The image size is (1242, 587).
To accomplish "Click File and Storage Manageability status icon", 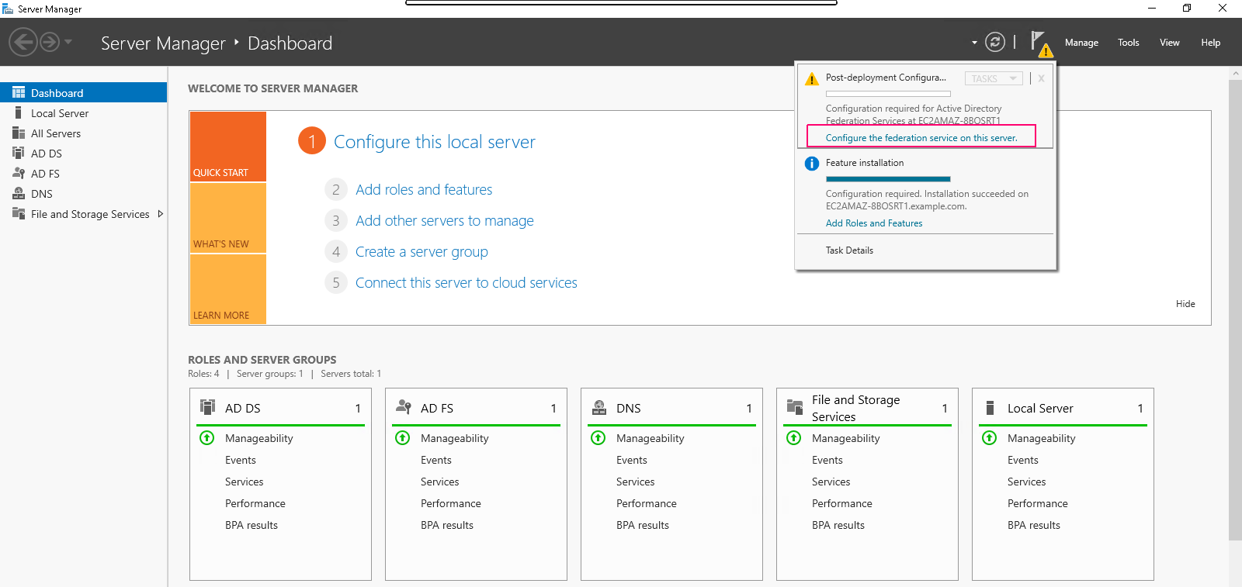I will click(794, 438).
